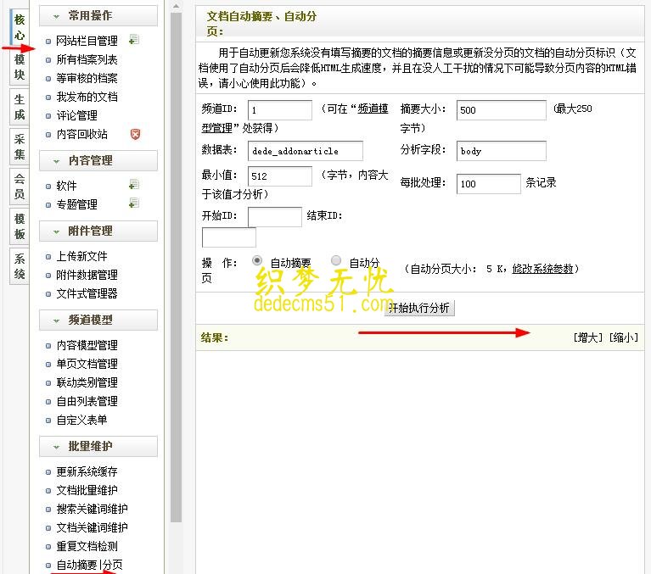Open 评论管理
The image size is (651, 574).
pyautogui.click(x=76, y=115)
